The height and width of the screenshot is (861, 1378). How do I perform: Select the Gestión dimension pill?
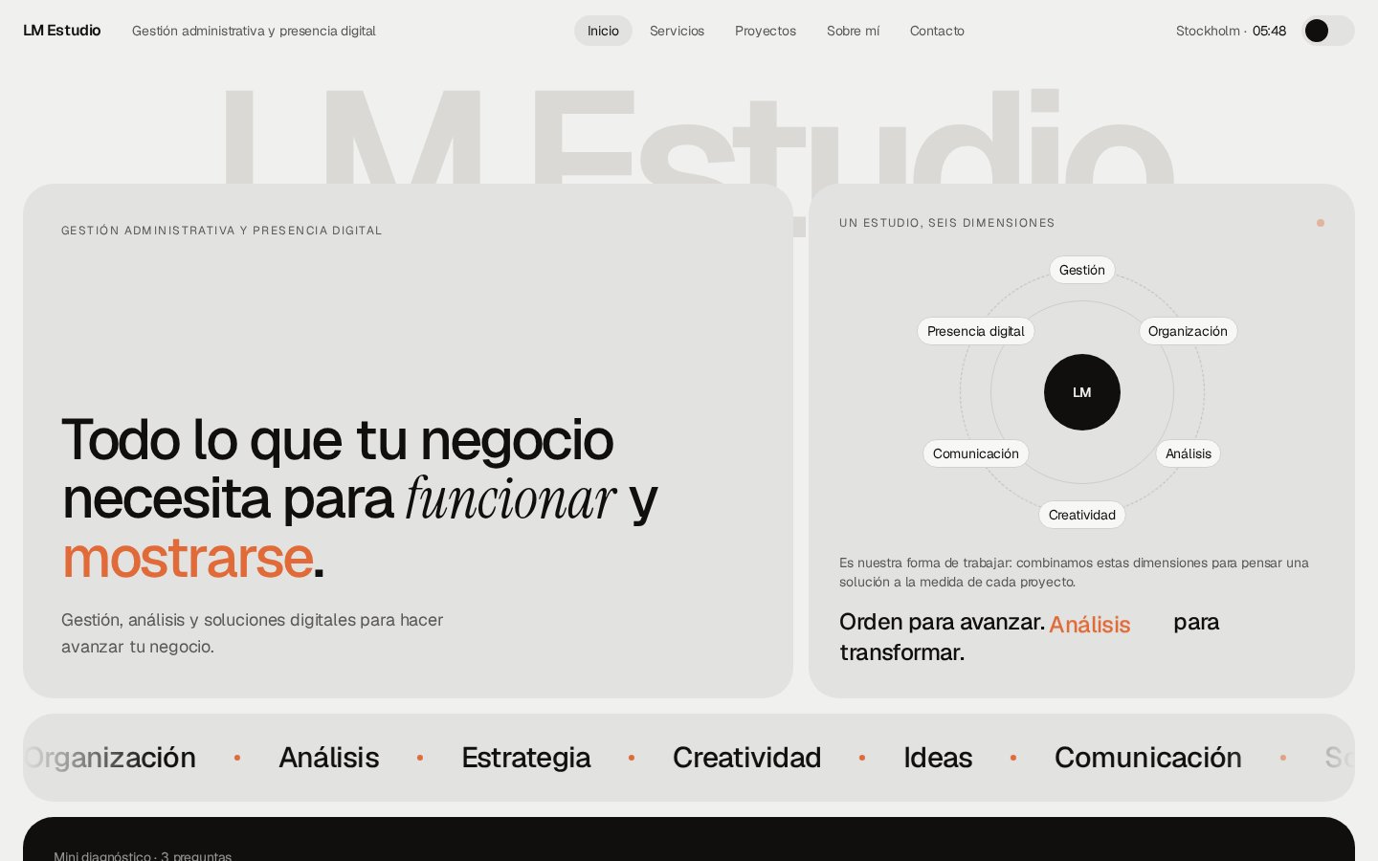tap(1082, 270)
